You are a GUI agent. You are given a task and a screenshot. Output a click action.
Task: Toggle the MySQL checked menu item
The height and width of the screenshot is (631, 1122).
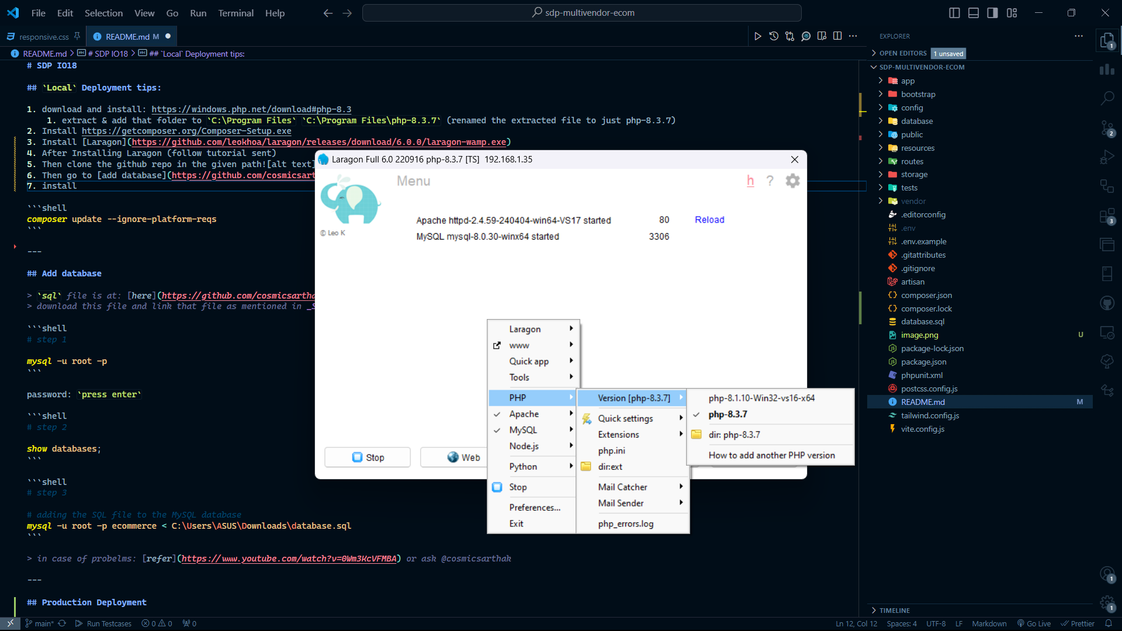point(523,430)
